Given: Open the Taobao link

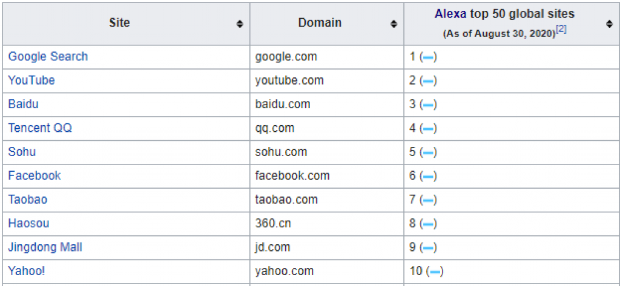Looking at the screenshot, I should point(27,200).
